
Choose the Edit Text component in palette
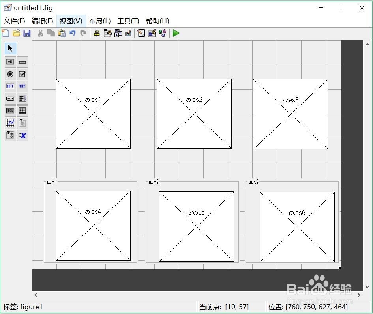click(x=10, y=86)
